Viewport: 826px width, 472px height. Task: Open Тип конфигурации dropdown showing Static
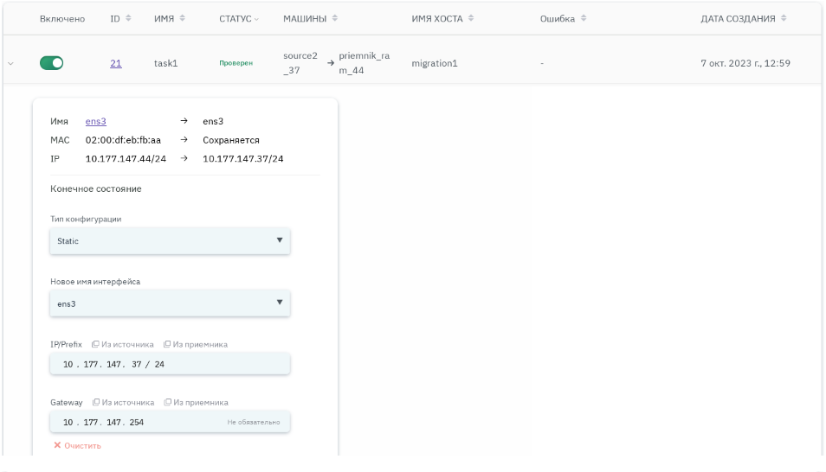(170, 241)
